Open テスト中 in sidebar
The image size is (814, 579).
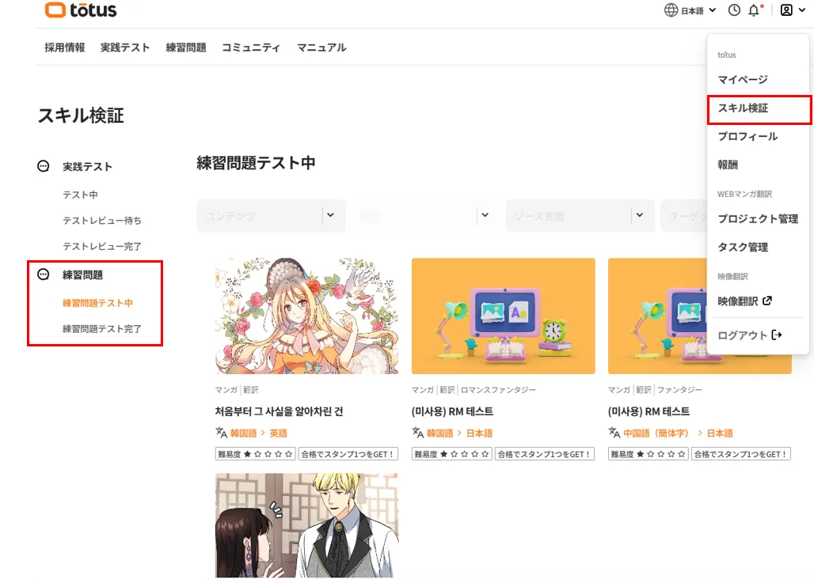pos(80,195)
